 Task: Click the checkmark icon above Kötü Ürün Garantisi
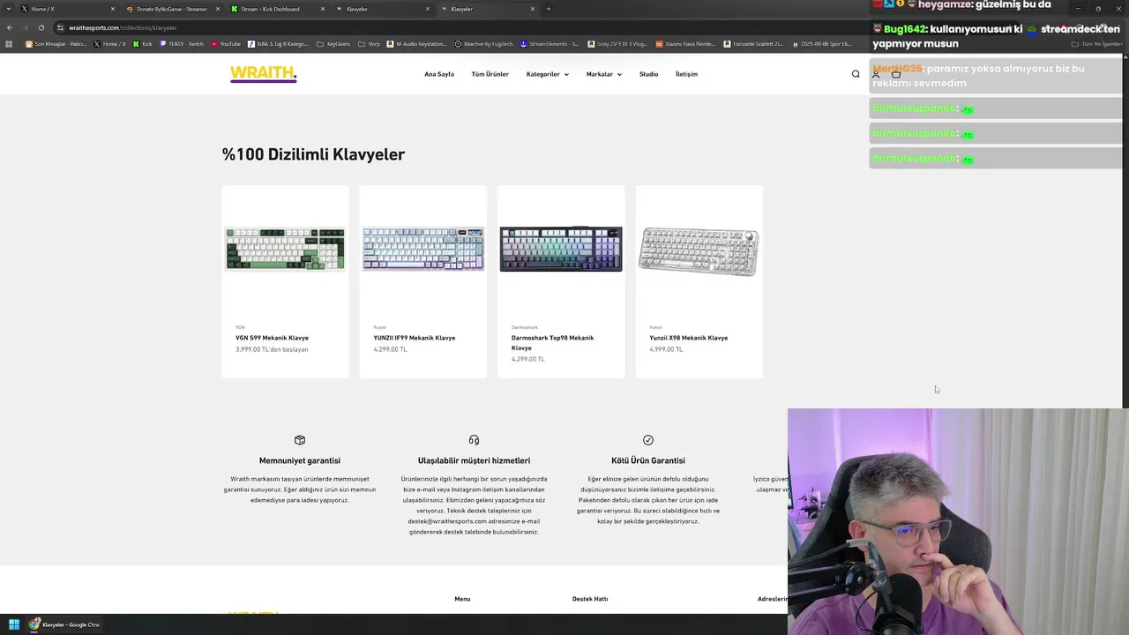(648, 440)
